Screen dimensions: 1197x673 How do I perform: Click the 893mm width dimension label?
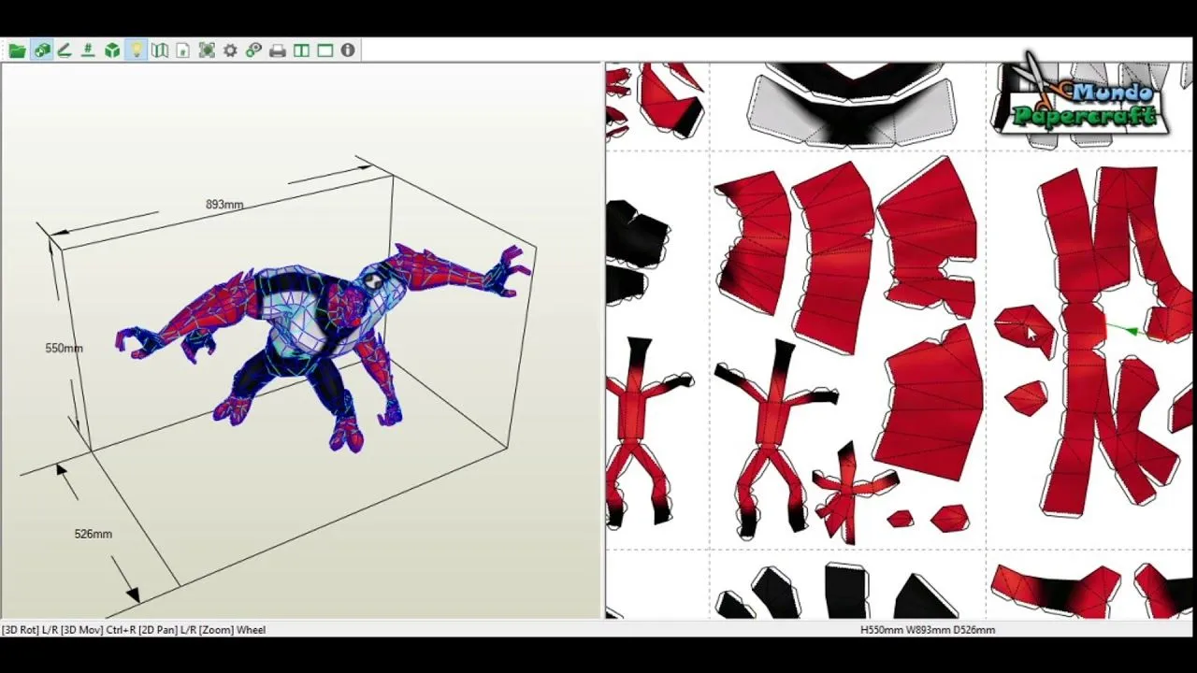pyautogui.click(x=224, y=205)
